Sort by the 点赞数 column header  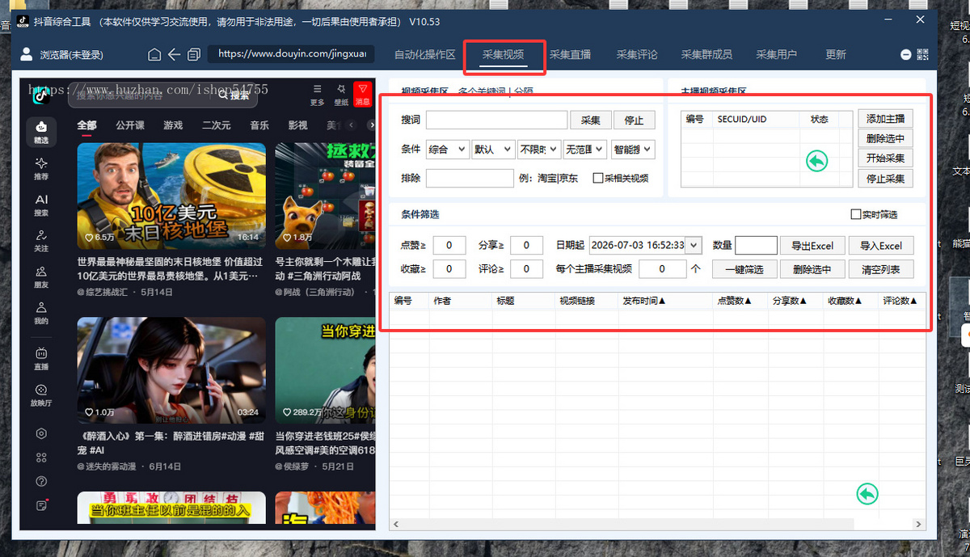click(x=734, y=301)
